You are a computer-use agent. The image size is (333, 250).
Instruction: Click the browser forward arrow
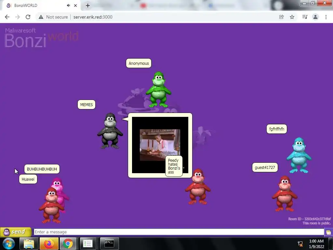click(x=18, y=17)
